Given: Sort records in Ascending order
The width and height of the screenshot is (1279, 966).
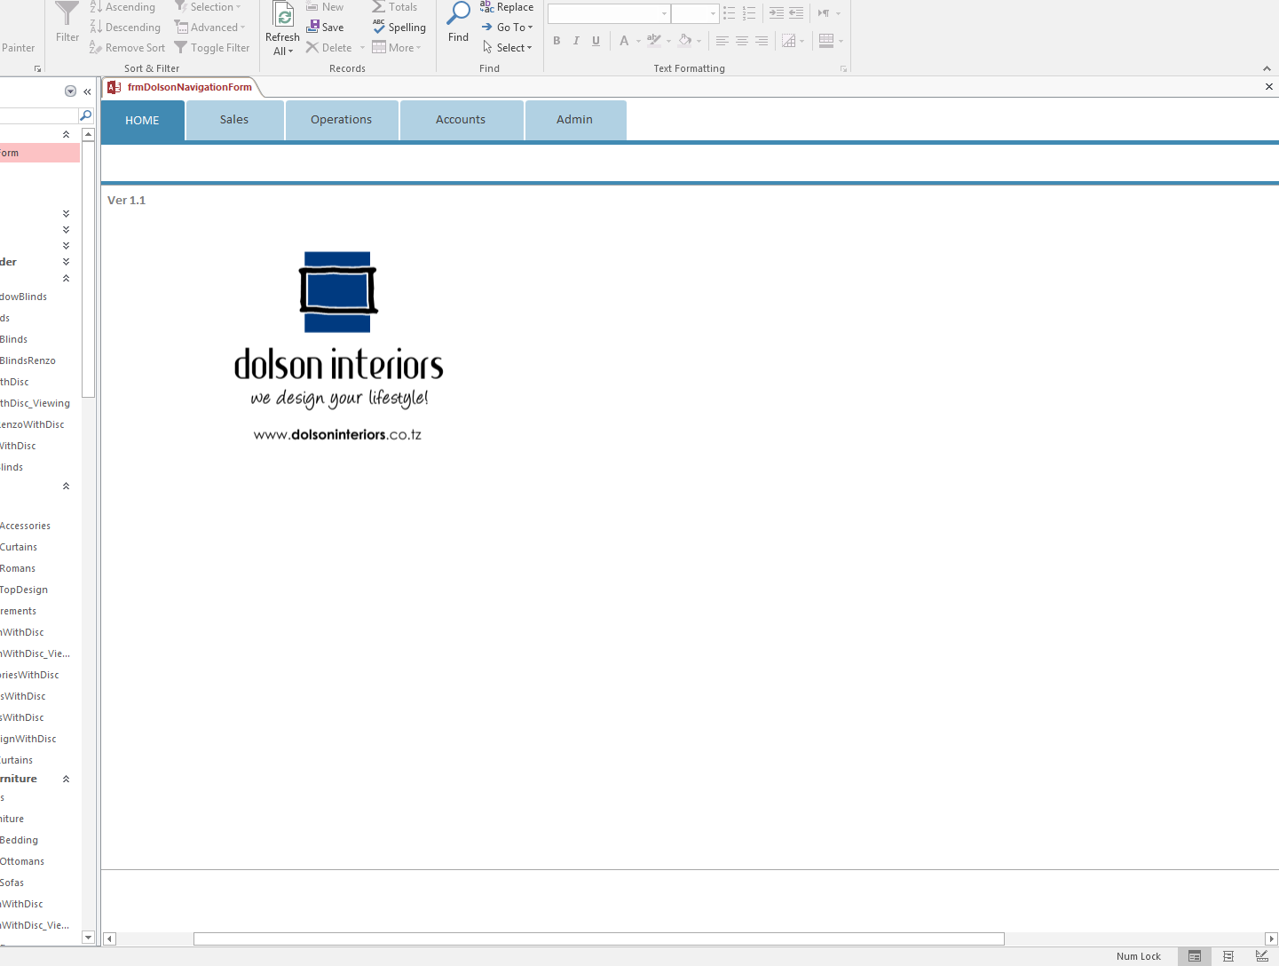Looking at the screenshot, I should (122, 7).
